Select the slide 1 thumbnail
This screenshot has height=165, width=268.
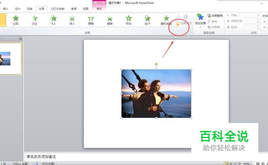pos(10,59)
